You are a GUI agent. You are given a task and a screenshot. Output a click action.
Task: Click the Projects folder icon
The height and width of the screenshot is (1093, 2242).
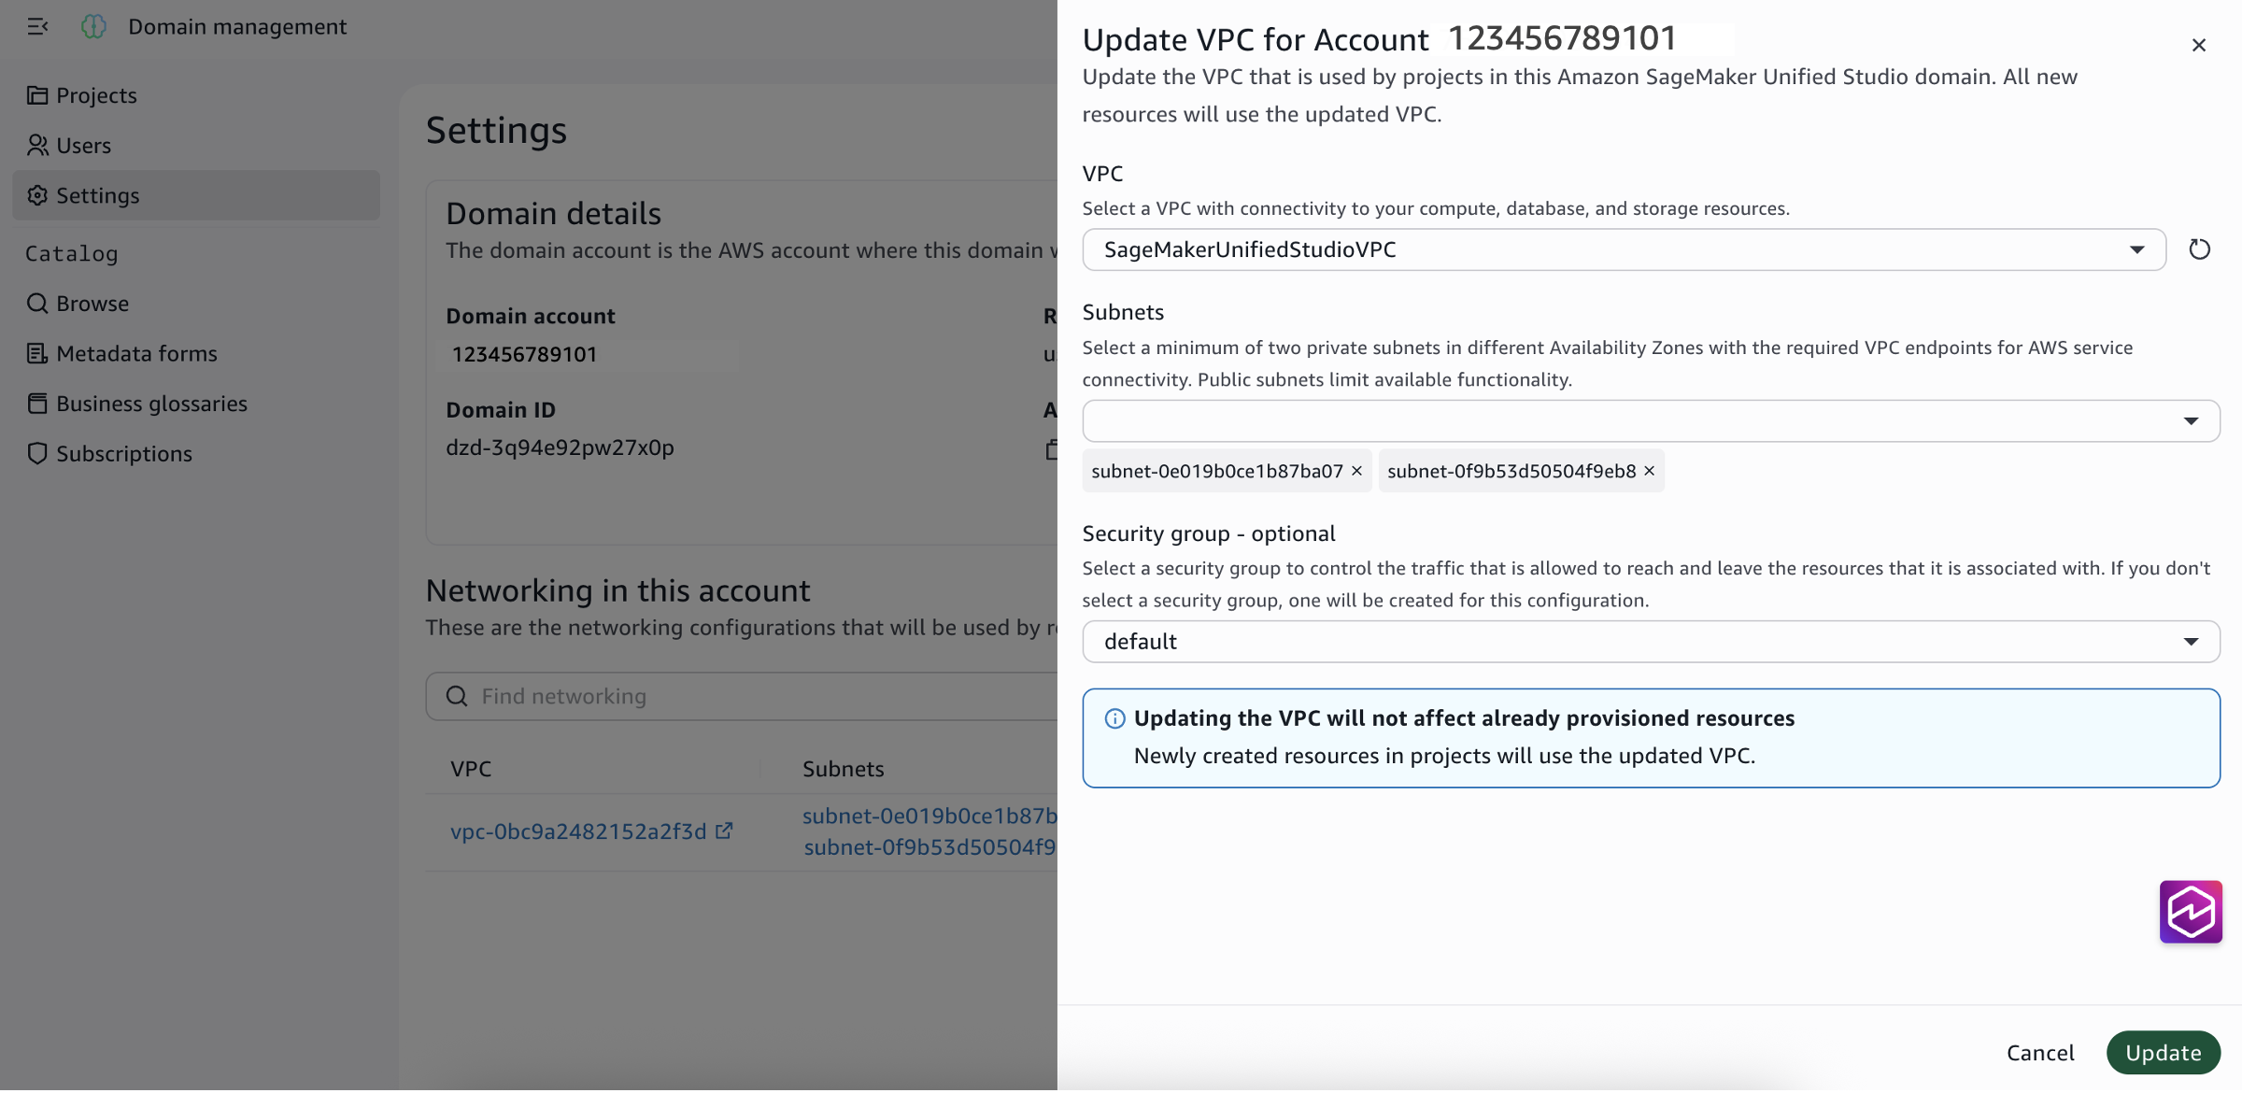[x=37, y=95]
